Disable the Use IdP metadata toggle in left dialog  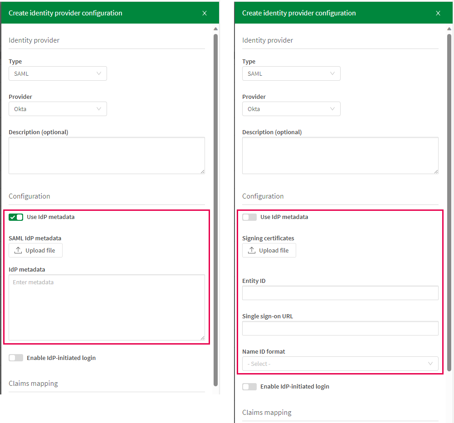16,217
